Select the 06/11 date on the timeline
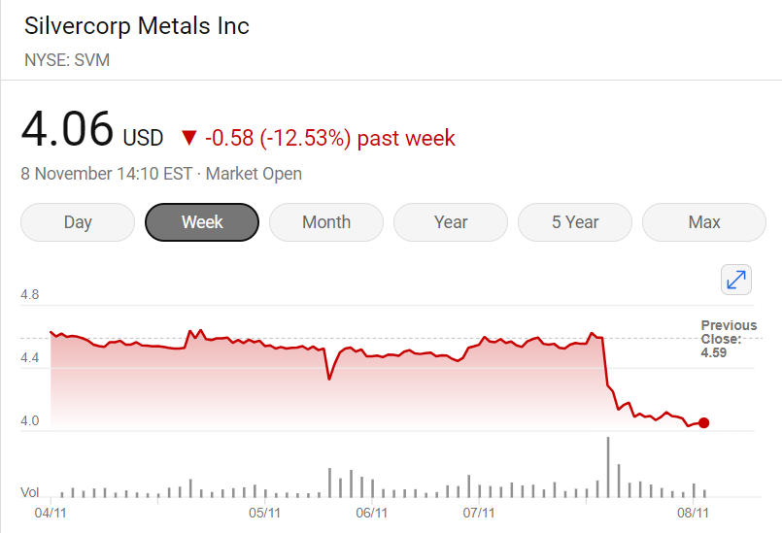 (372, 512)
